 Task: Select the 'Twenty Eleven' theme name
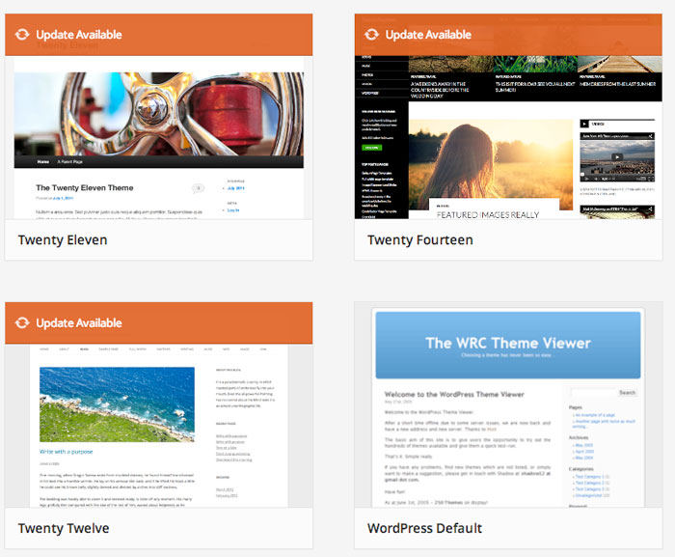click(x=63, y=239)
